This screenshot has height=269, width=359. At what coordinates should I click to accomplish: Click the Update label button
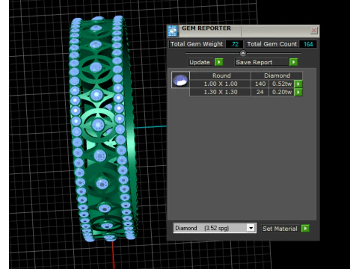(x=201, y=62)
